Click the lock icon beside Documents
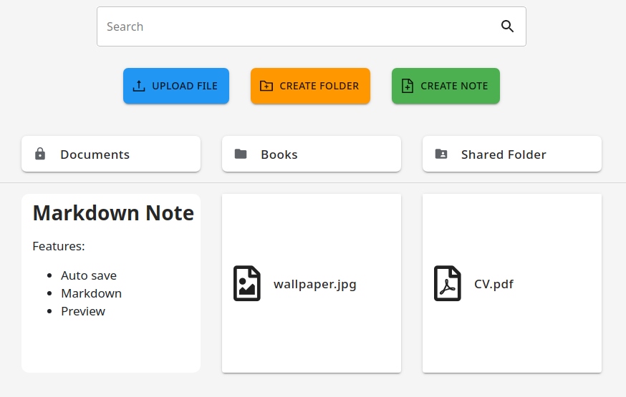 coord(40,154)
